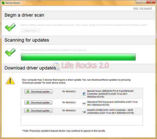Open the Help link
The height and width of the screenshot is (139, 157).
coord(136,8)
